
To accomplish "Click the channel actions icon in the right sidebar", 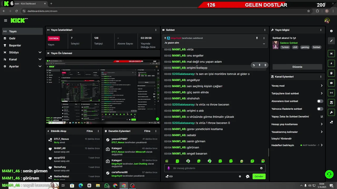I will pos(331,102).
